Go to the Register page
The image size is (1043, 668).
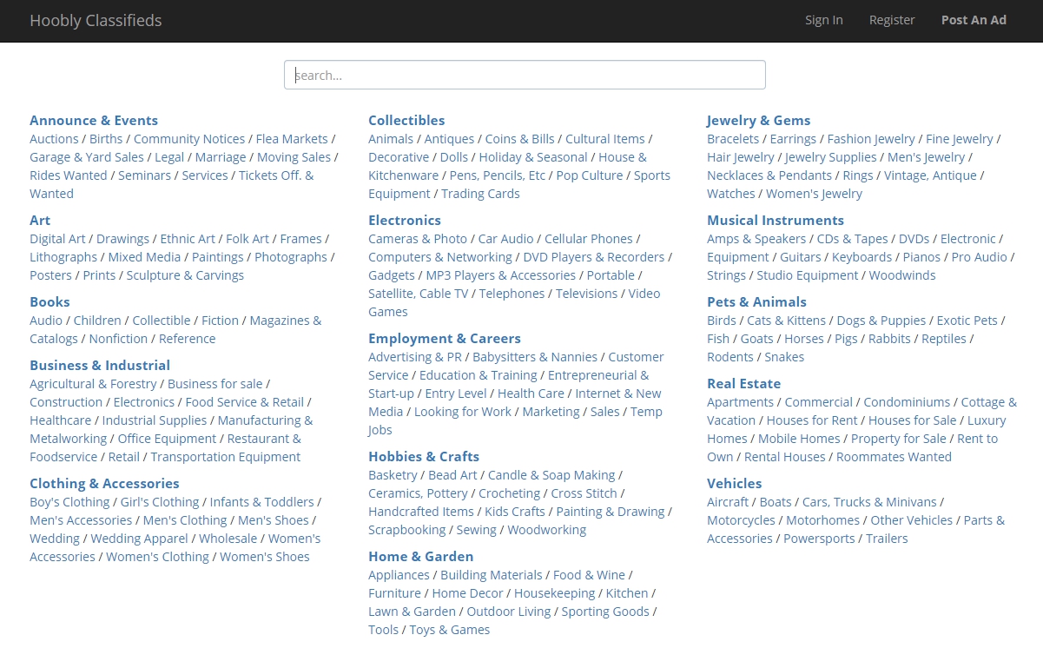pos(892,20)
